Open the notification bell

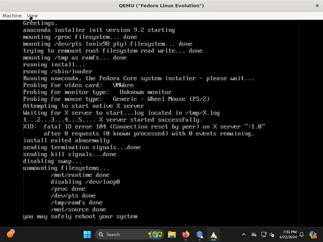coord(302,234)
